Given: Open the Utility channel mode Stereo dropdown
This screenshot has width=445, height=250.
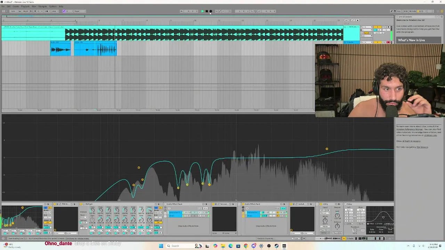Looking at the screenshot, I should (x=325, y=213).
